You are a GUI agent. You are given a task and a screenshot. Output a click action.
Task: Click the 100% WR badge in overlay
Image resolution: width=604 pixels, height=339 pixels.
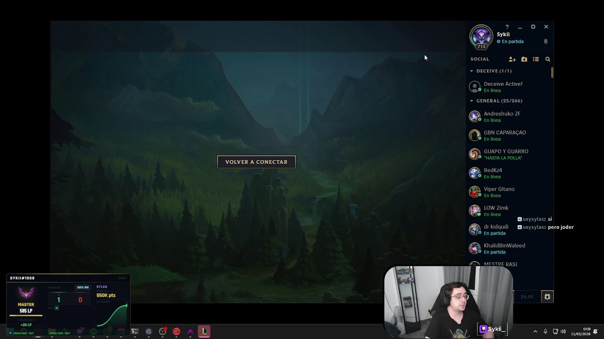(83, 287)
